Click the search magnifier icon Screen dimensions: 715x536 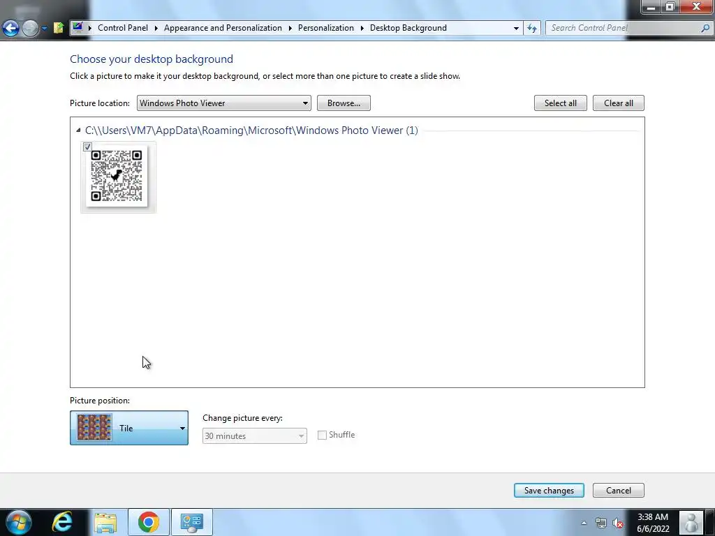[705, 28]
